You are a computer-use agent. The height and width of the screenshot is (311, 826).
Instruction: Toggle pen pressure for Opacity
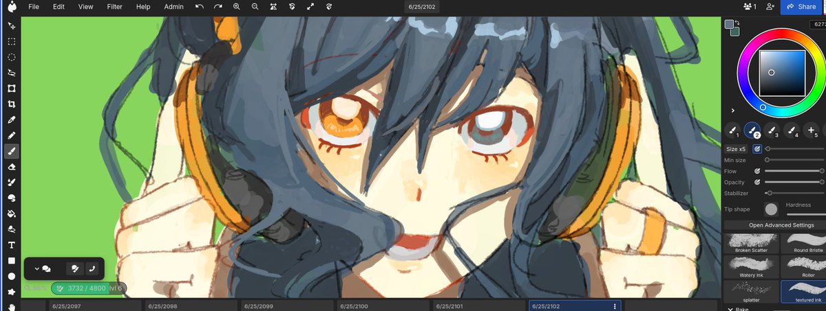[757, 182]
